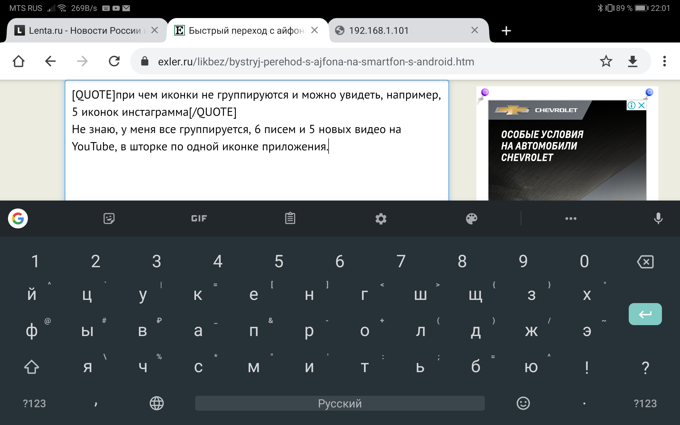
Task: Toggle the shift key on keyboard
Action: click(31, 367)
